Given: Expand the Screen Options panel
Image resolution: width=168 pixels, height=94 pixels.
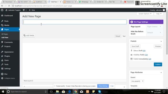Looking at the screenshot, I should (145, 14).
